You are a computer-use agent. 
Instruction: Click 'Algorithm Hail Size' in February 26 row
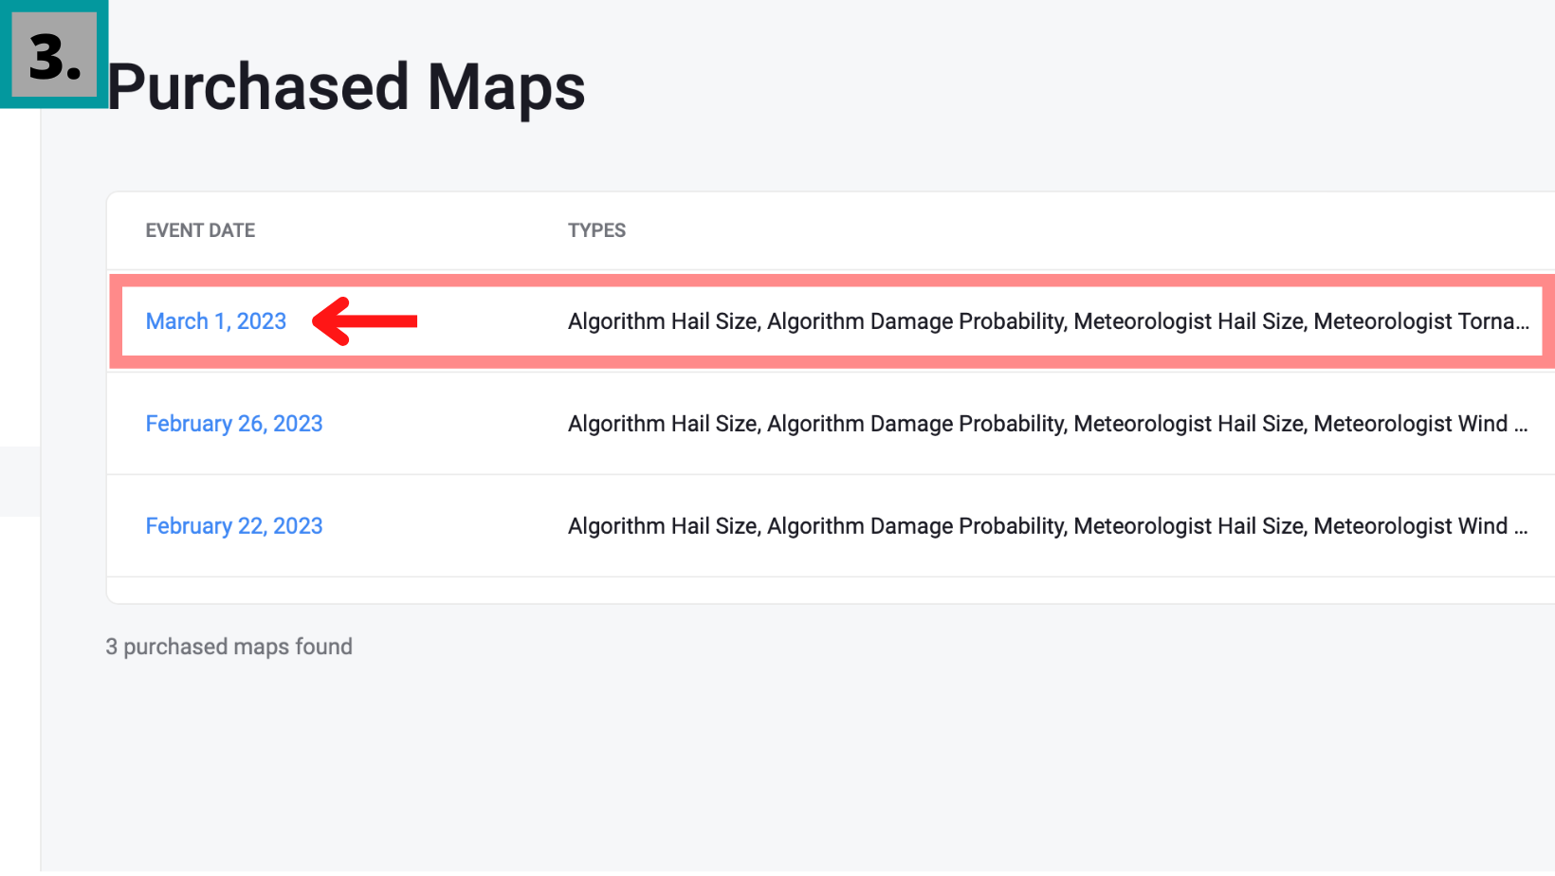pyautogui.click(x=663, y=424)
